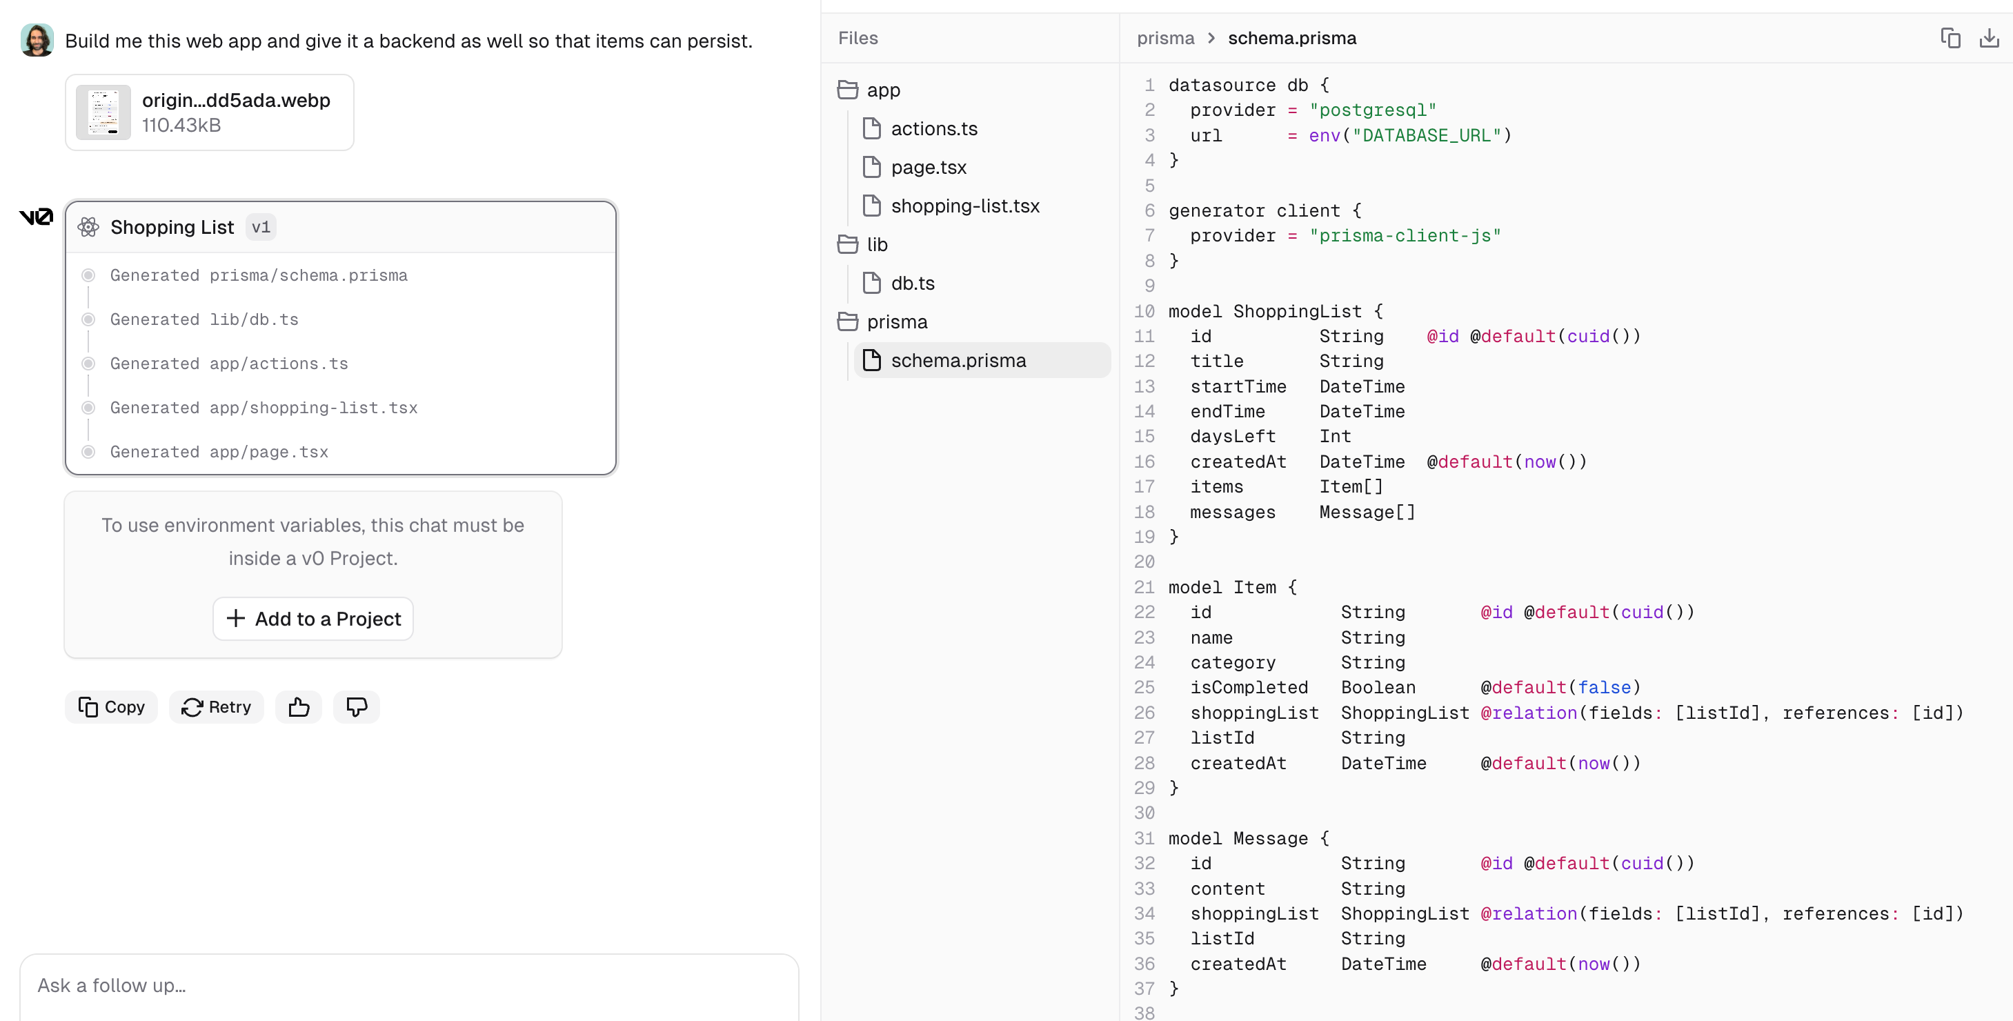Click the gear icon on the Shopping List block
2013x1021 pixels.
tap(88, 226)
